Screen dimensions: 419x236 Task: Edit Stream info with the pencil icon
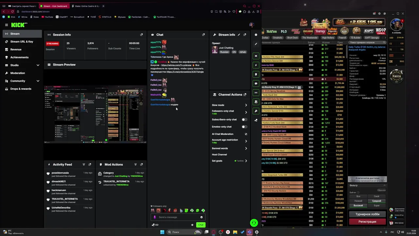tap(239, 35)
